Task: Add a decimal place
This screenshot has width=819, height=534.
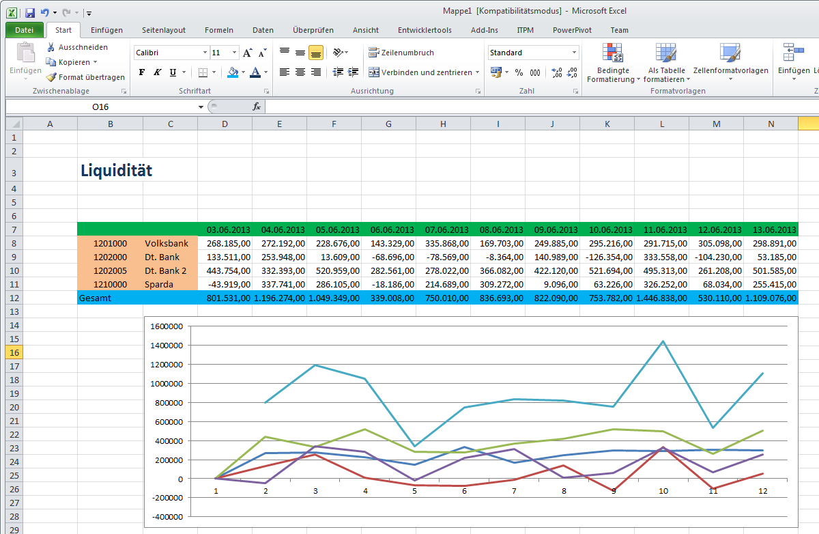Action: coord(556,72)
